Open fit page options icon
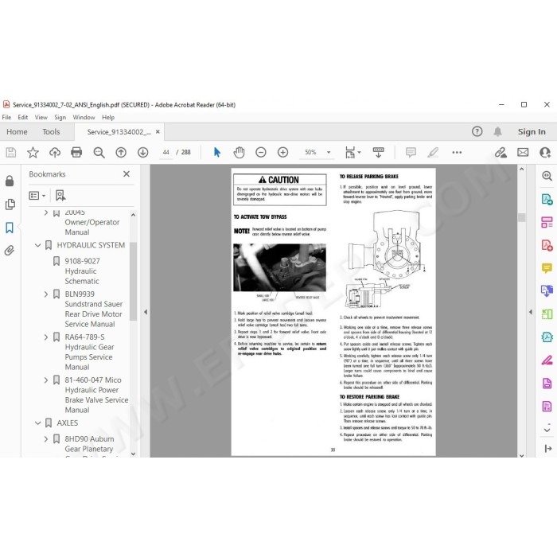This screenshot has width=557, height=557. pos(353,153)
